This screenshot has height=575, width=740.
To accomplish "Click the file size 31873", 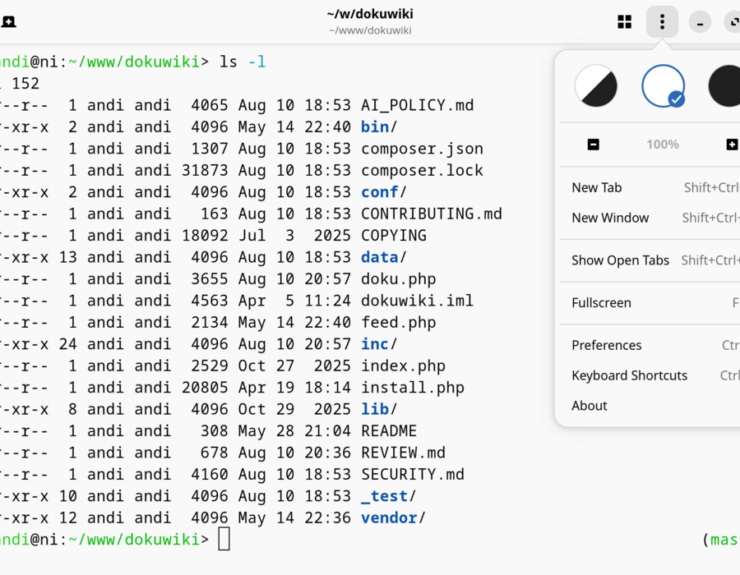I will [205, 170].
